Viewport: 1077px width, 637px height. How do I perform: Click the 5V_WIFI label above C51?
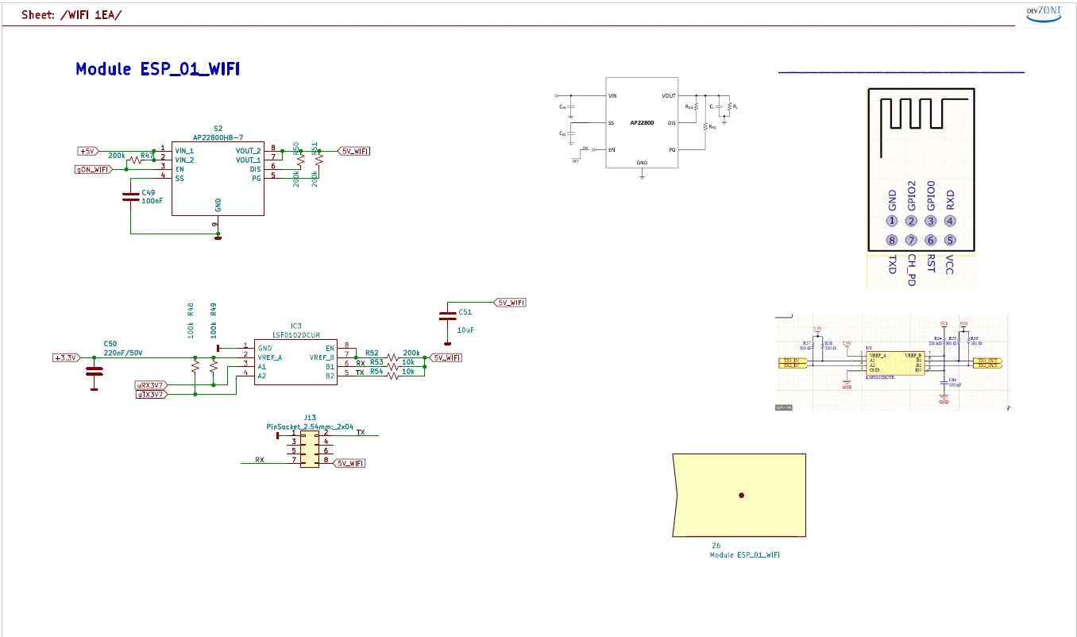pyautogui.click(x=510, y=303)
